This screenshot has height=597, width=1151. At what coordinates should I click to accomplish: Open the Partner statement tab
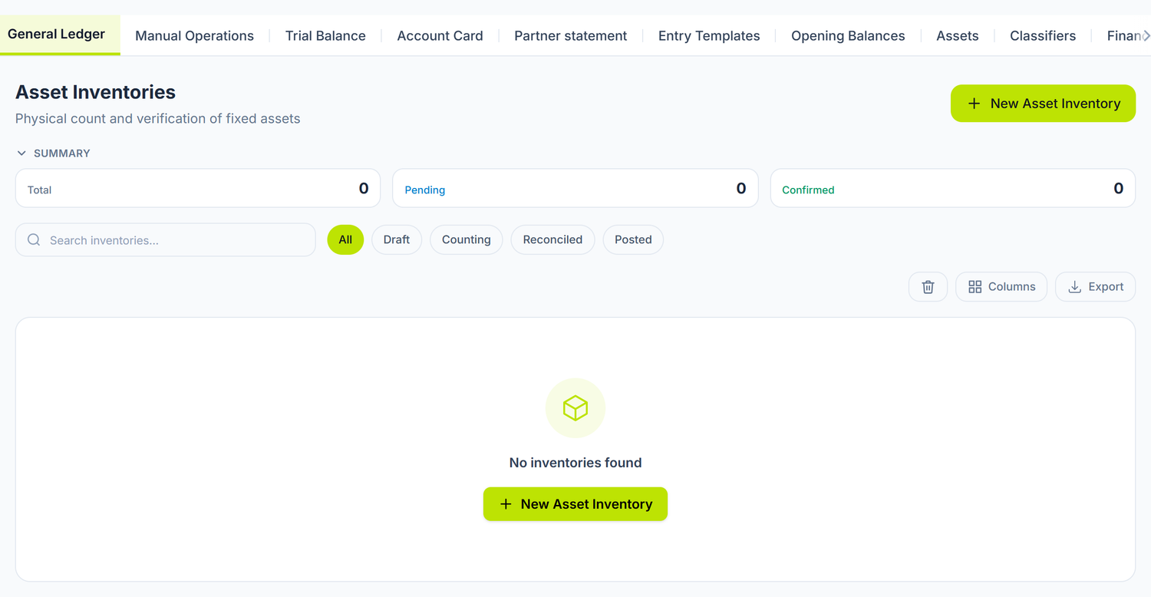coord(570,36)
